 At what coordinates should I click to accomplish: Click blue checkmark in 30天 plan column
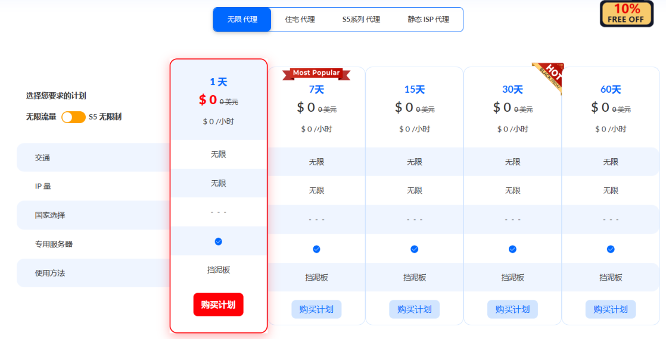[x=512, y=249]
